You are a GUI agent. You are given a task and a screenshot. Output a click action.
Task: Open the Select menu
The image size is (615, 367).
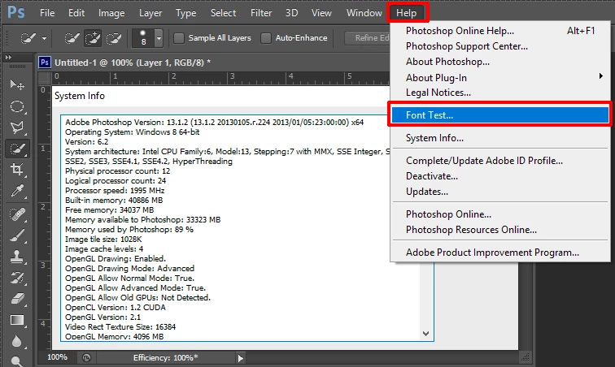pyautogui.click(x=223, y=13)
